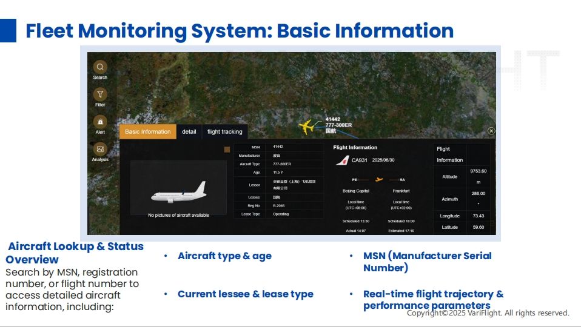Click the Aircraft Type value 777-300ER
The width and height of the screenshot is (581, 327).
point(282,164)
